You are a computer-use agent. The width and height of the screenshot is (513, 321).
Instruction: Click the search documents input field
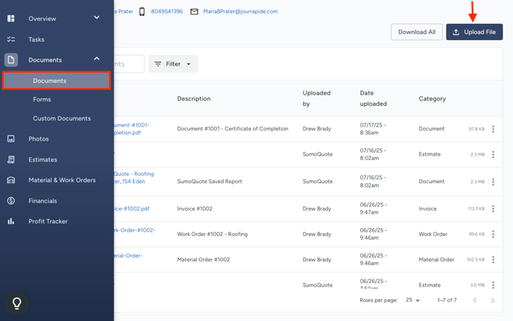(129, 64)
